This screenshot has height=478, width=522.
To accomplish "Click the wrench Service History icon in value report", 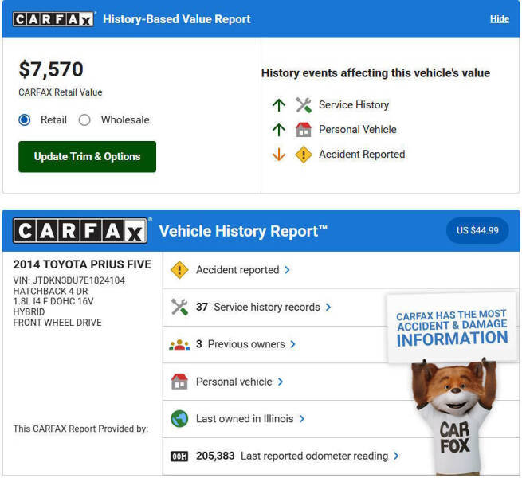I will [304, 105].
